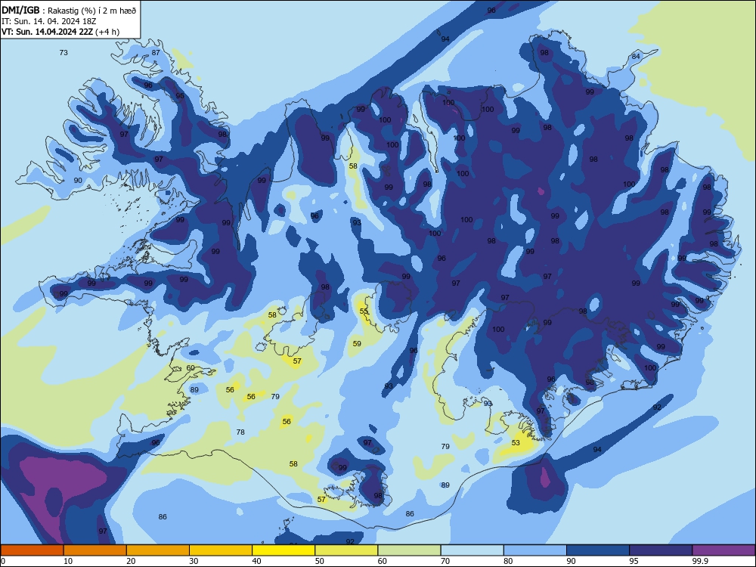Click the purple above-99.9 legend swatch
Image resolution: width=756 pixels, height=567 pixels.
click(723, 550)
